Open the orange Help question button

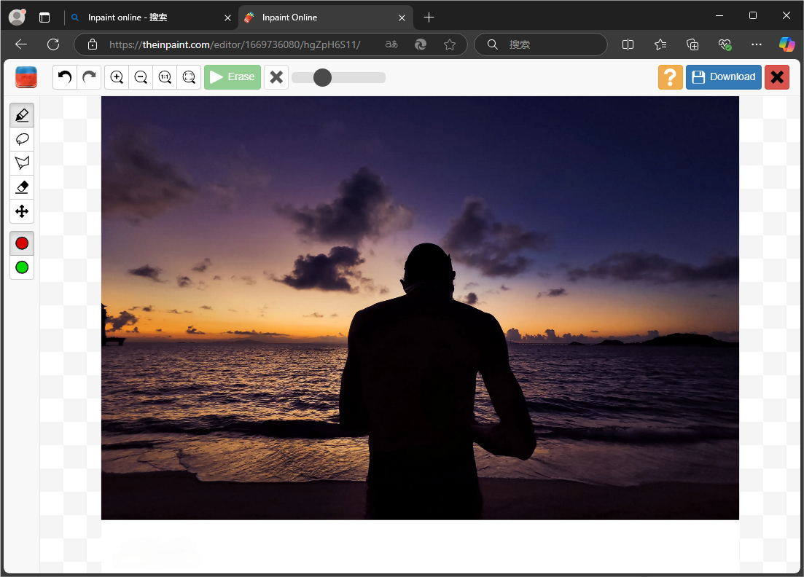click(670, 77)
